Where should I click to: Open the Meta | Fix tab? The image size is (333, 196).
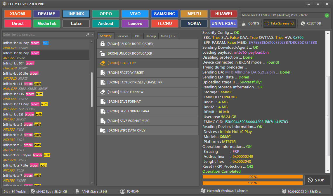point(168,36)
